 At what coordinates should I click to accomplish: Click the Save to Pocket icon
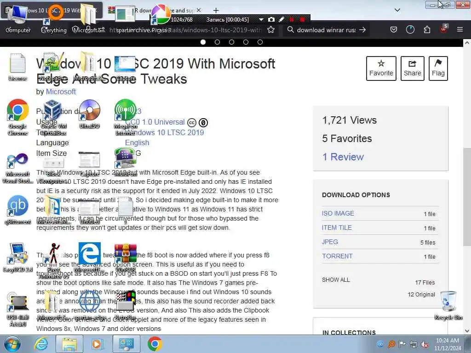pos(394,29)
